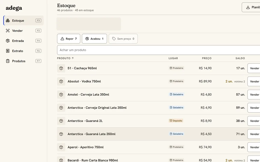The width and height of the screenshot is (260, 162).
Task: Click the adega logo
Action: tap(14, 8)
